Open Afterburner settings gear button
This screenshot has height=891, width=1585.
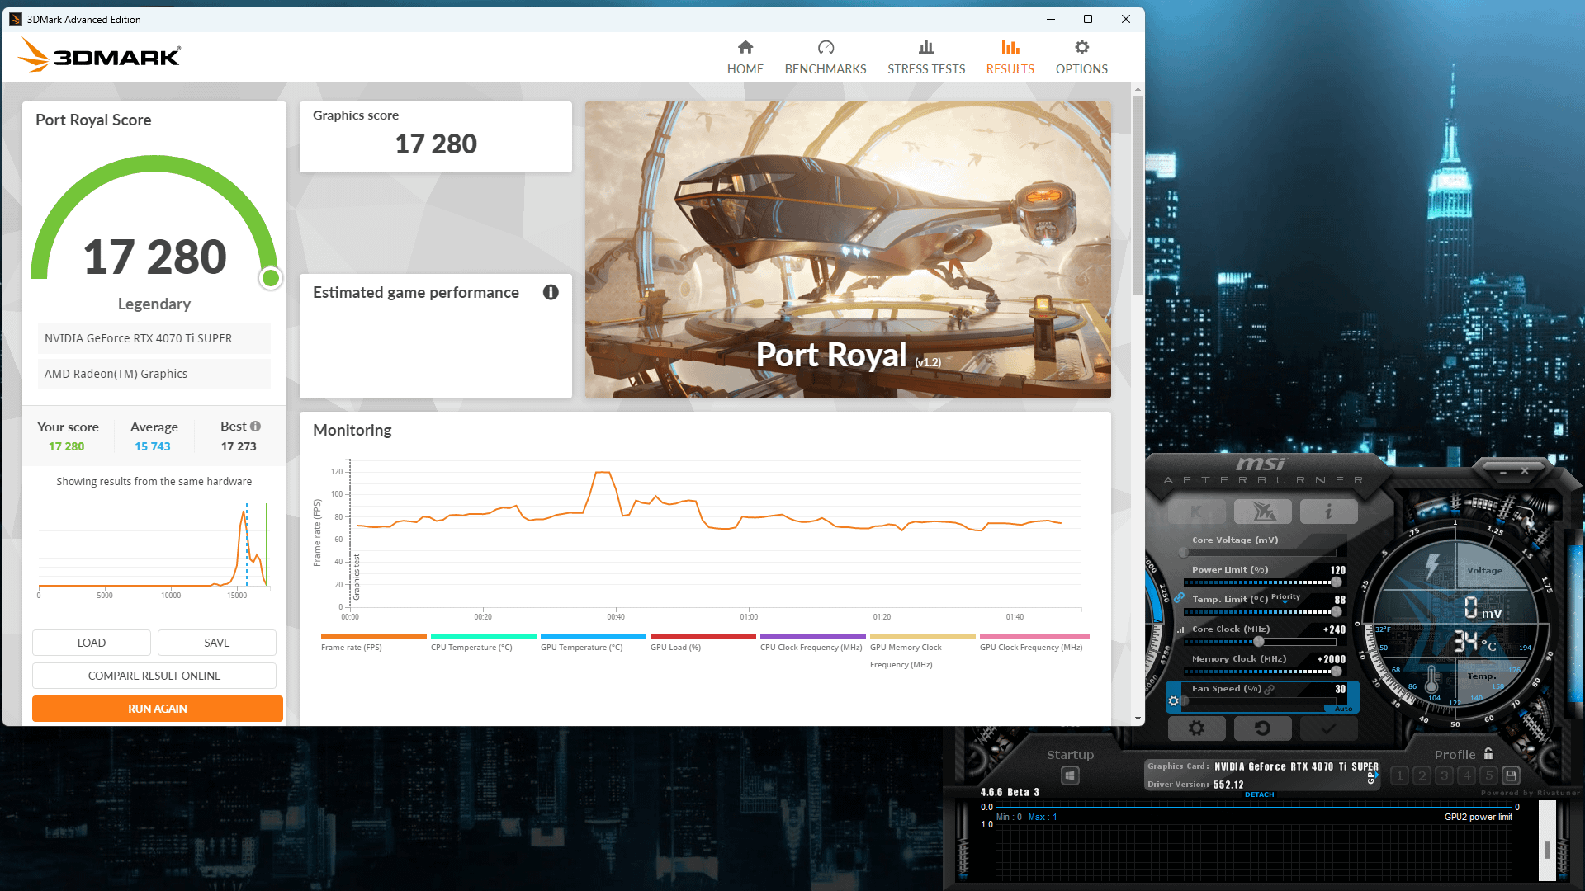(1196, 728)
